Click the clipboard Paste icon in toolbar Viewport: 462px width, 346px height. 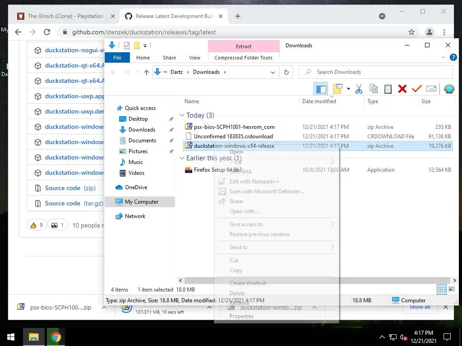pyautogui.click(x=388, y=89)
